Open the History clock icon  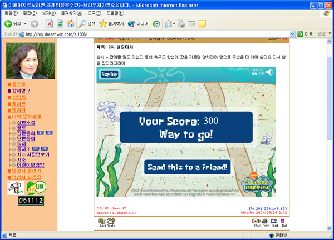(156, 23)
